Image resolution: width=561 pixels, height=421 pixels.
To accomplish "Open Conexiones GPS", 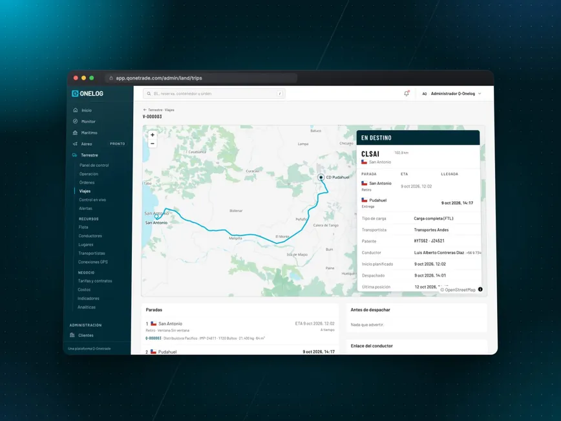I will click(92, 262).
